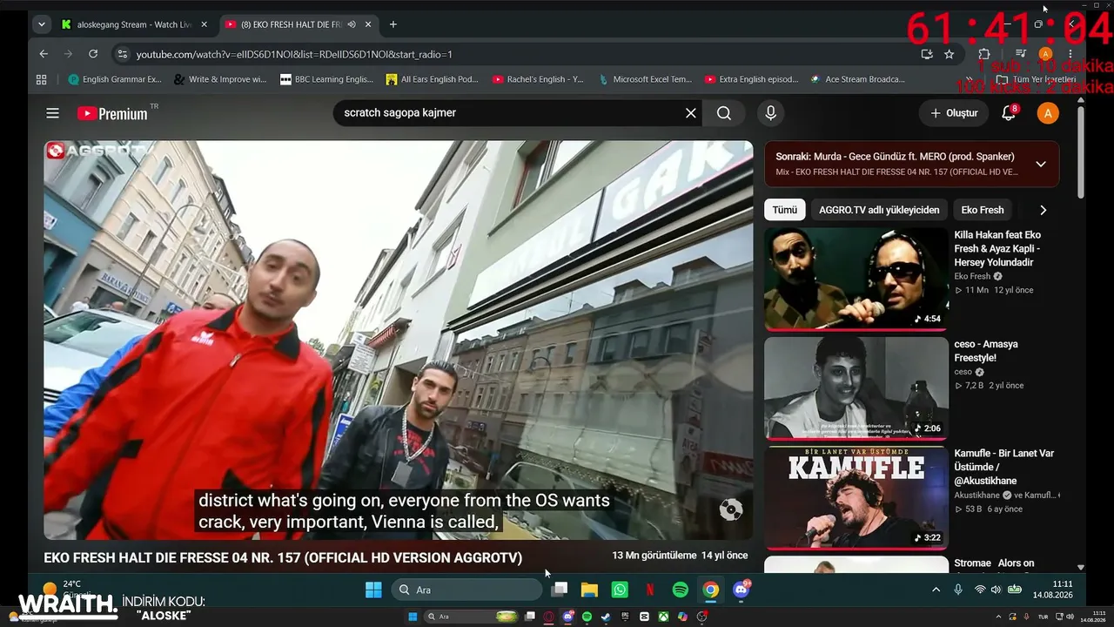This screenshot has height=627, width=1114.
Task: Click the 13 Mn görüntüleme view count
Action: point(654,556)
